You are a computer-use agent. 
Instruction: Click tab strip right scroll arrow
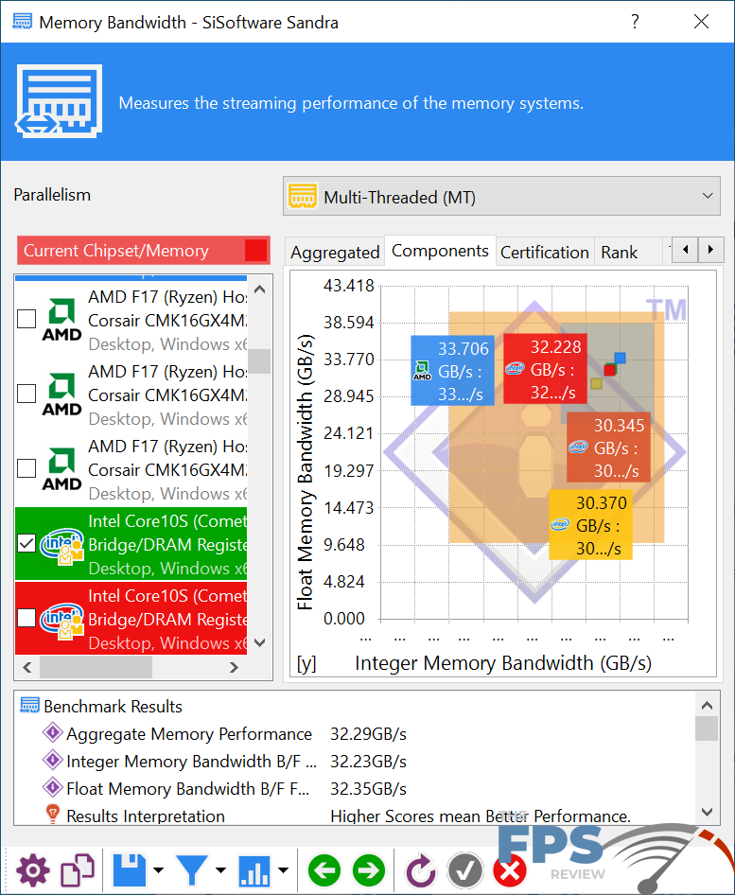710,250
